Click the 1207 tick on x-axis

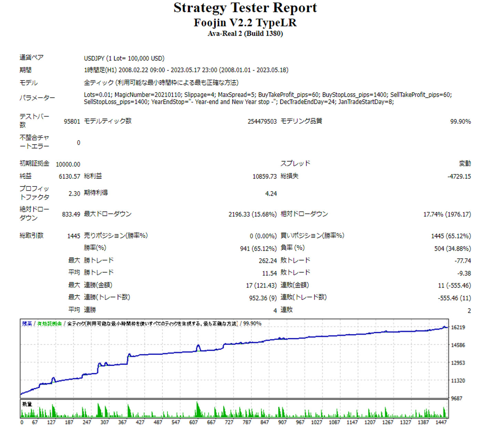pos(370,422)
